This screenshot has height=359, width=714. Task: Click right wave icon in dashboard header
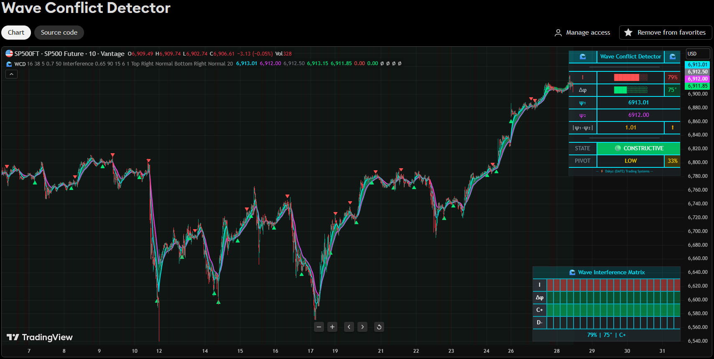coord(672,56)
